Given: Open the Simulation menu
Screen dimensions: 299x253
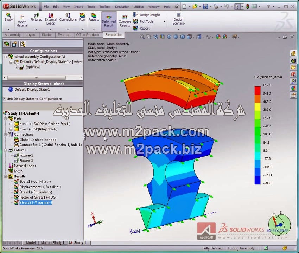Looking at the screenshot, I should click(x=122, y=7).
